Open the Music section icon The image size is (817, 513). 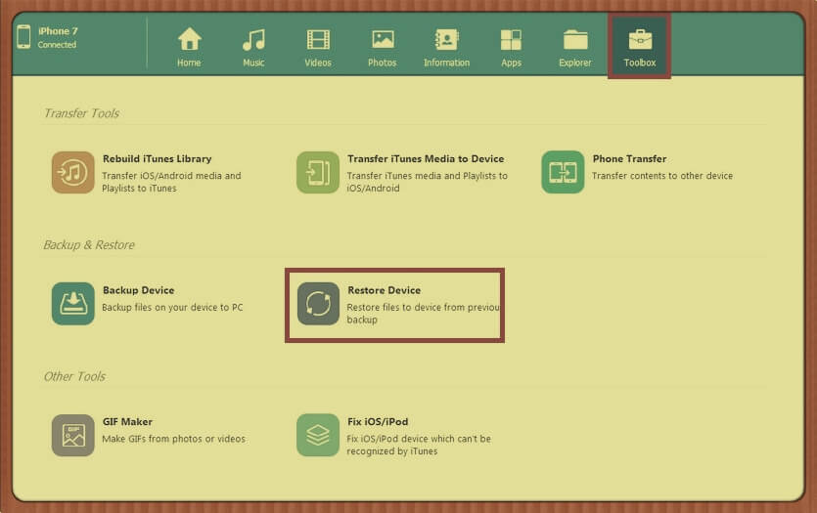(253, 39)
